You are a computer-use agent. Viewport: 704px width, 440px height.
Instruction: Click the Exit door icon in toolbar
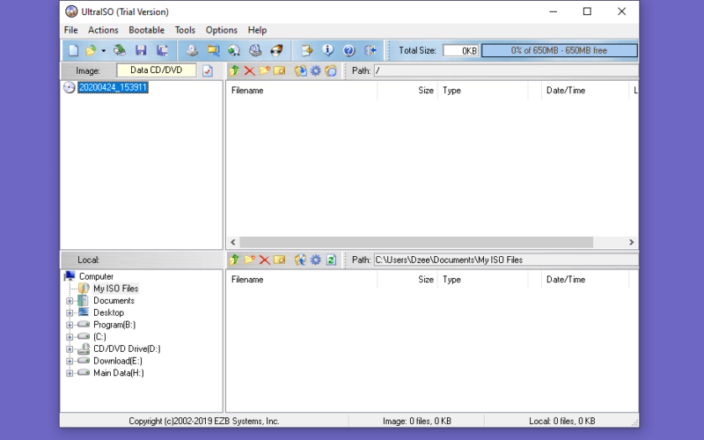tap(370, 50)
